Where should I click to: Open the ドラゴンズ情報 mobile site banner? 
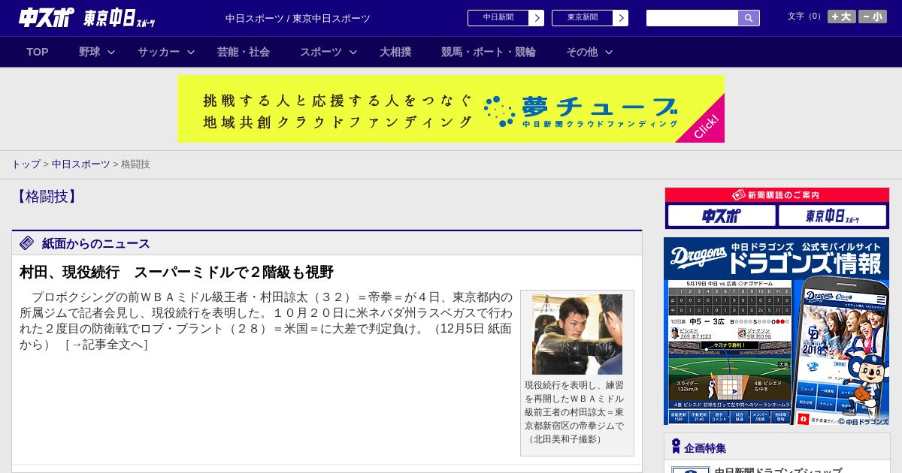coord(776,331)
